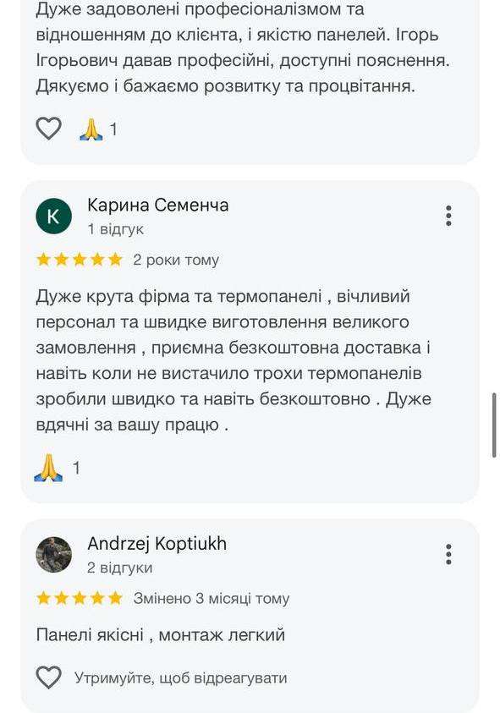Click "1 відгук" under Карина Семенча
Viewport: 500px width, 713px height.
click(x=116, y=229)
